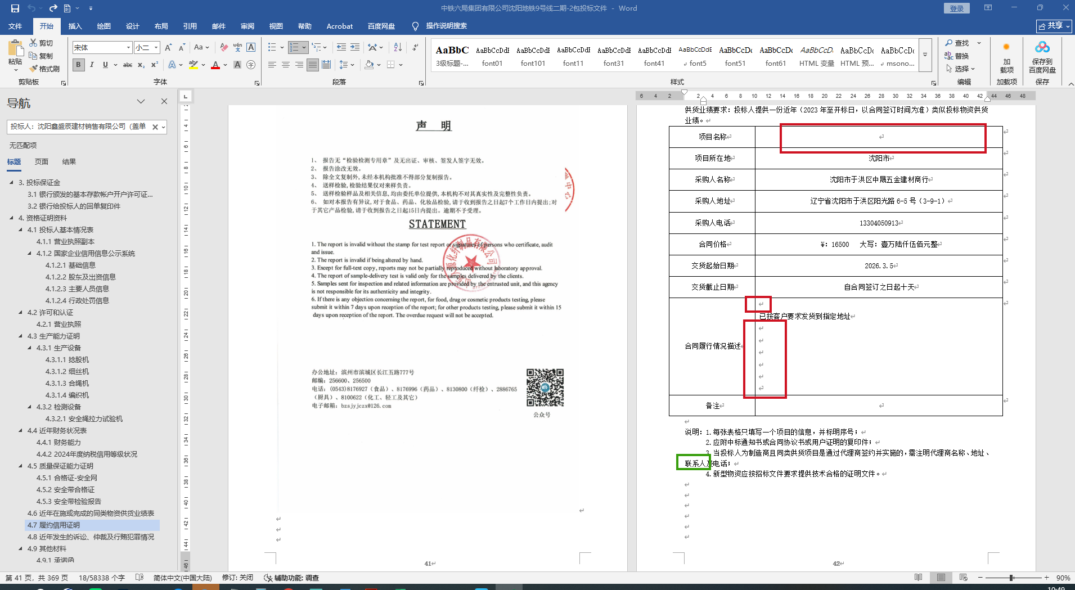
Task: Open the font size dropdown (小二)
Action: tap(156, 48)
